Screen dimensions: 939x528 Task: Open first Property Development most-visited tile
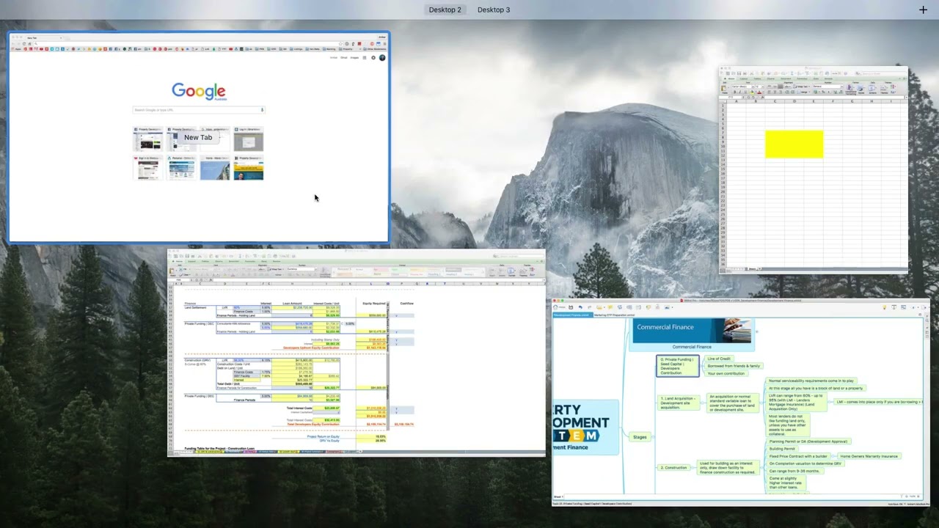coord(147,139)
